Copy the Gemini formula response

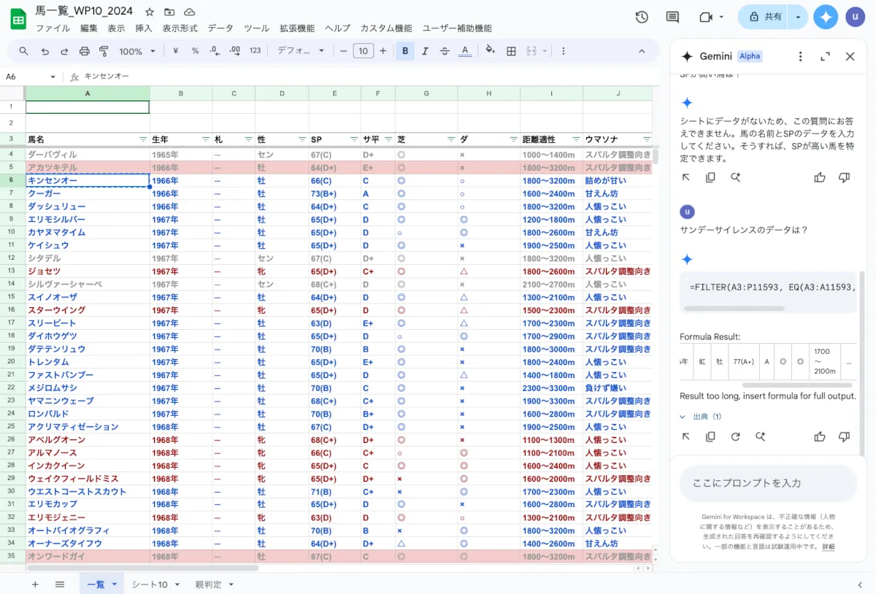(x=710, y=436)
